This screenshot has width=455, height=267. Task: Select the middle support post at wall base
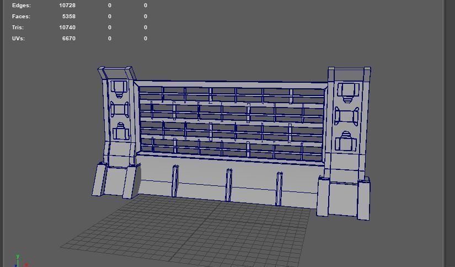pos(228,185)
